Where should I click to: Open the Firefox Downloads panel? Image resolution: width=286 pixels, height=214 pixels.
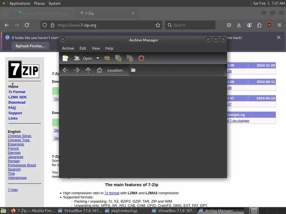pos(239,25)
